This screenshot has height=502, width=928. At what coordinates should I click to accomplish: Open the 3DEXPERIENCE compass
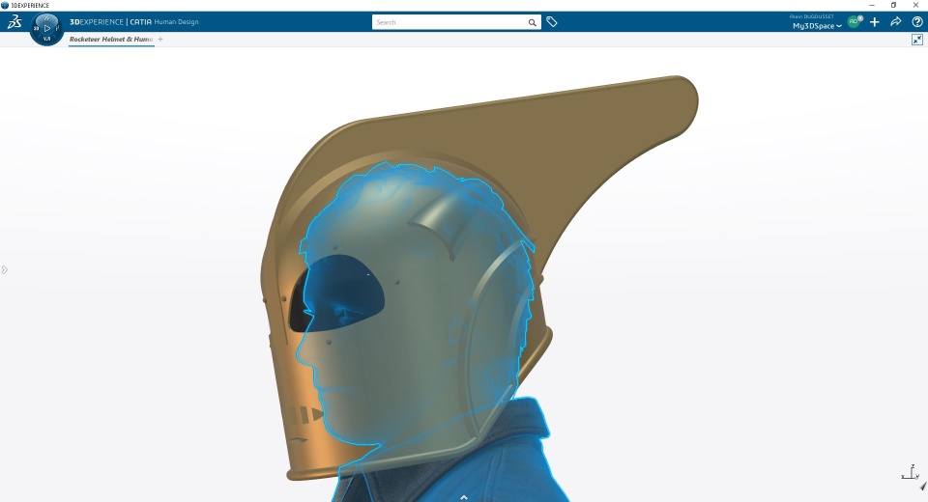(46, 28)
